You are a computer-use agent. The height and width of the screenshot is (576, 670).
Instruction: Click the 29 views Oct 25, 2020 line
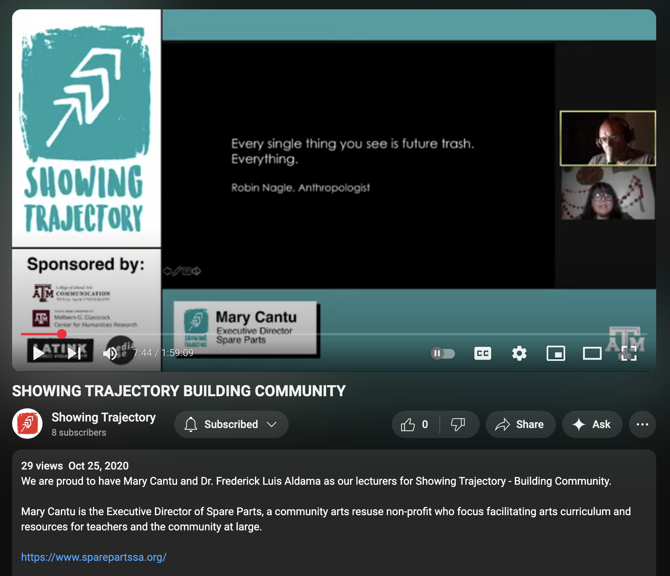click(x=75, y=466)
